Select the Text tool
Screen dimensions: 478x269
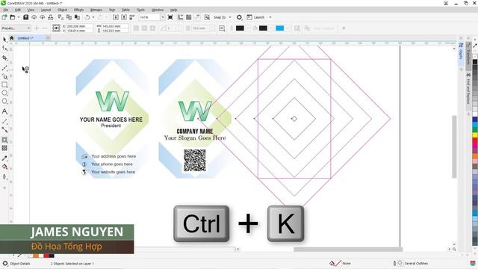point(4,111)
